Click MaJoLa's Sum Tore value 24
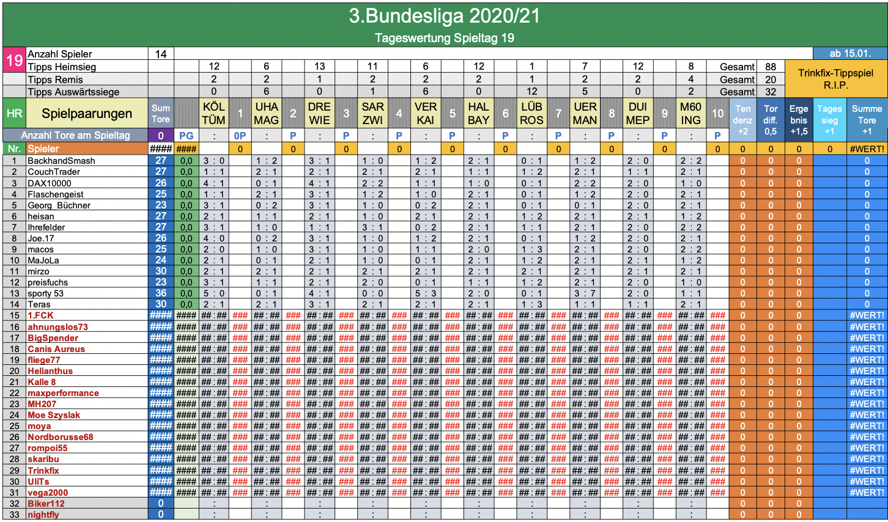The image size is (888, 522). pos(161,260)
